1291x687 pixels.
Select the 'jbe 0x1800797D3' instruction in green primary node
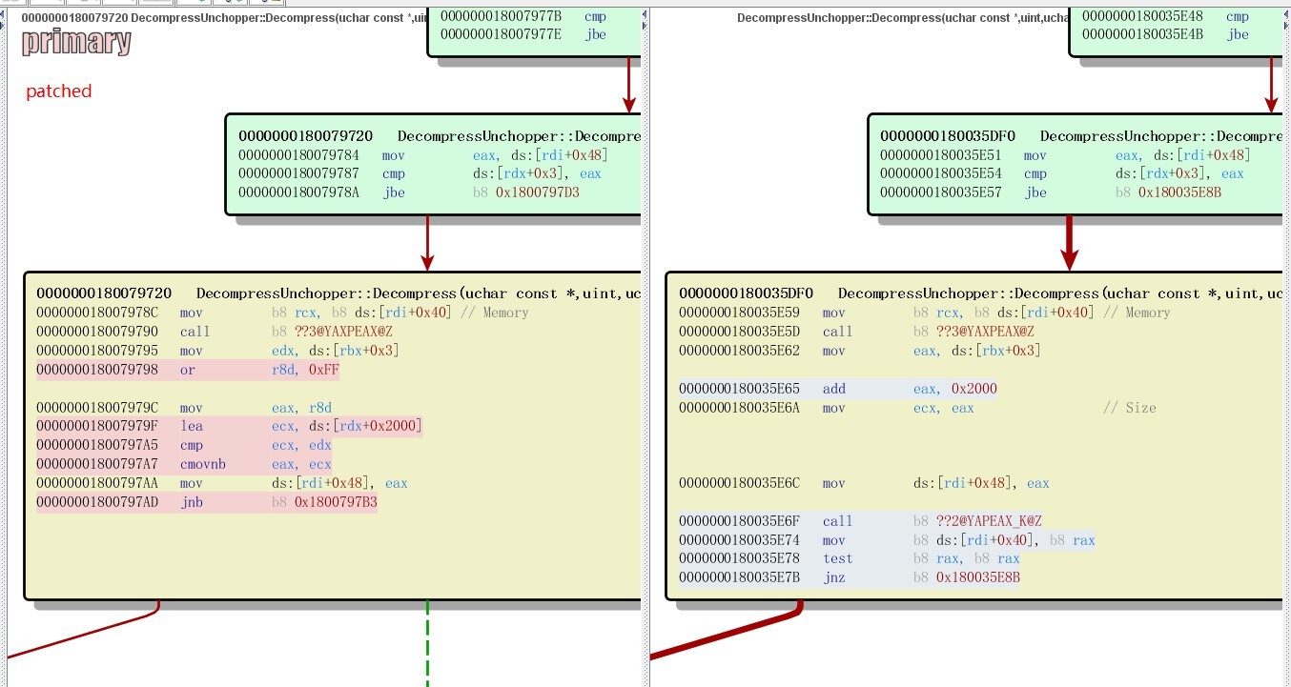[x=409, y=192]
